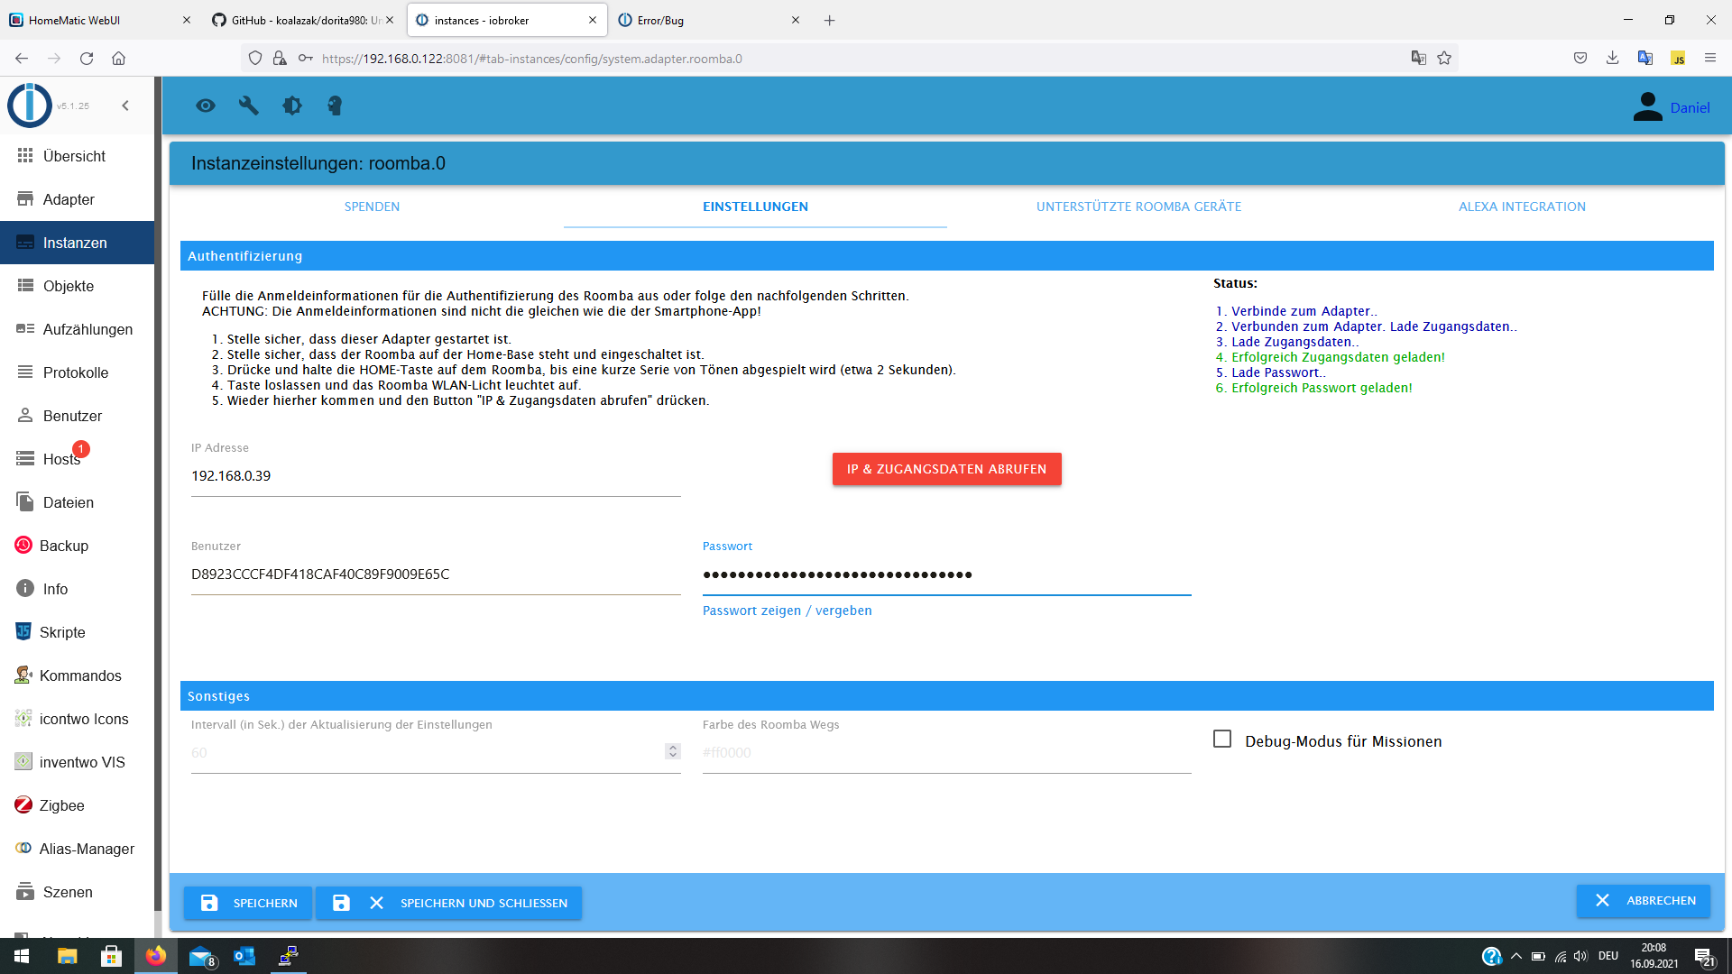The image size is (1732, 974).
Task: Open Outlook from the Windows taskbar
Action: pyautogui.click(x=244, y=956)
